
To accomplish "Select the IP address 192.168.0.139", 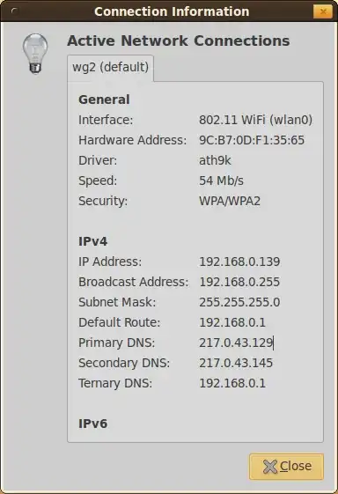I will (x=239, y=262).
